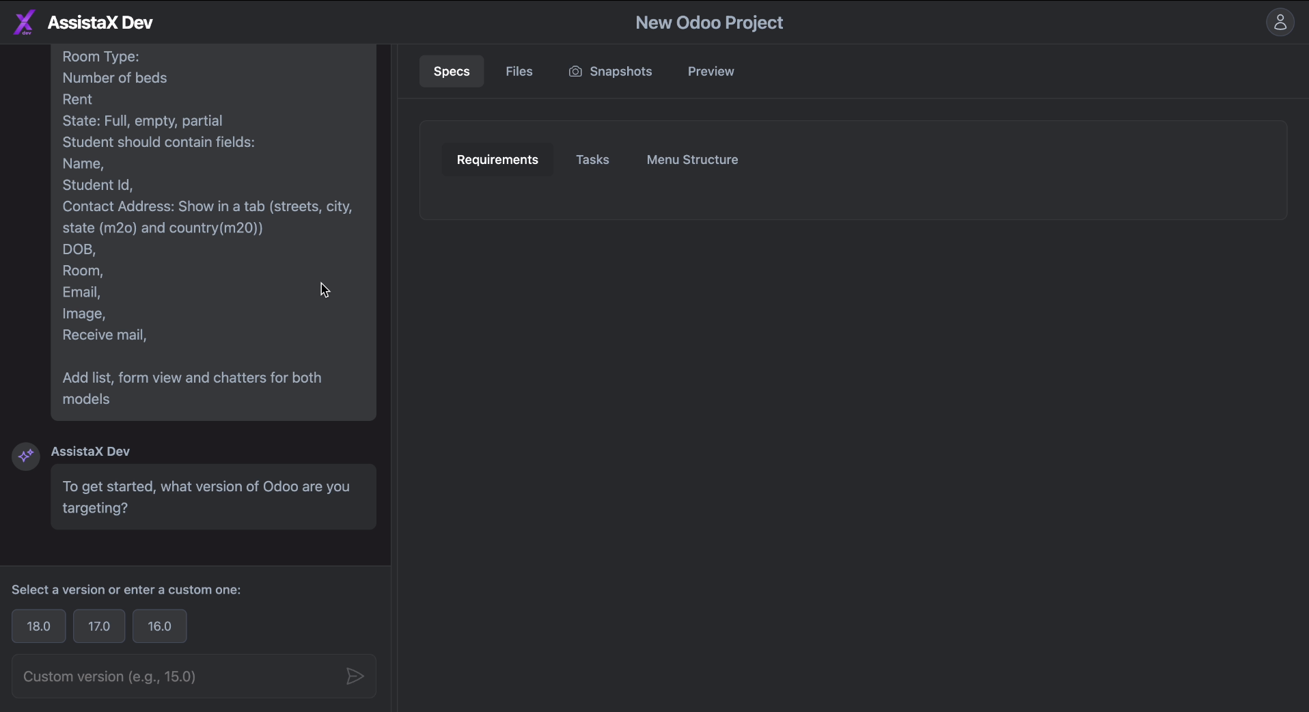Click the send arrow icon
The image size is (1309, 712).
pos(355,676)
